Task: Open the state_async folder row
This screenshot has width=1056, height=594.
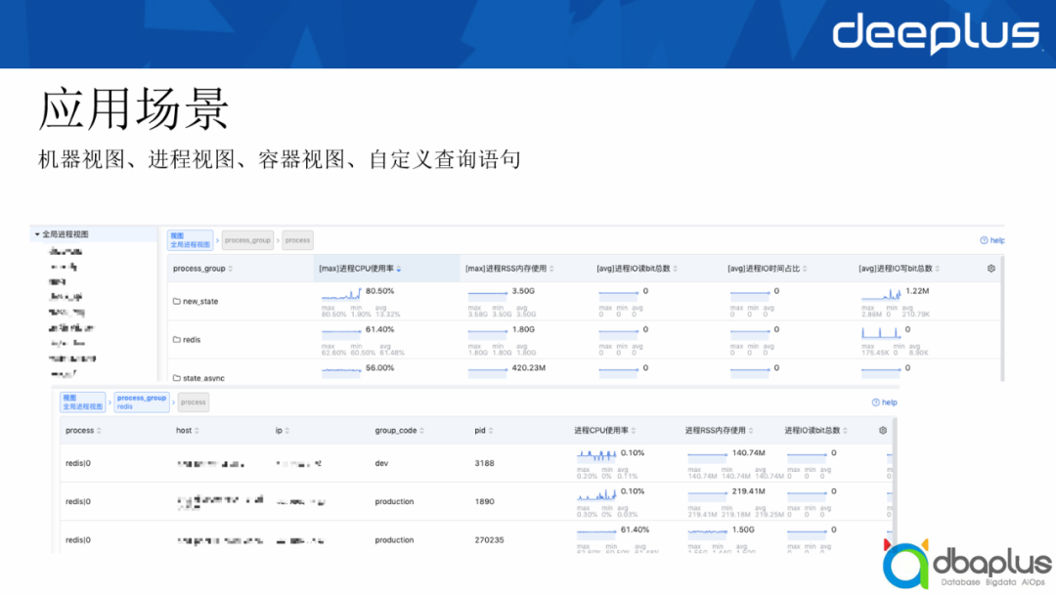Action: pyautogui.click(x=199, y=378)
